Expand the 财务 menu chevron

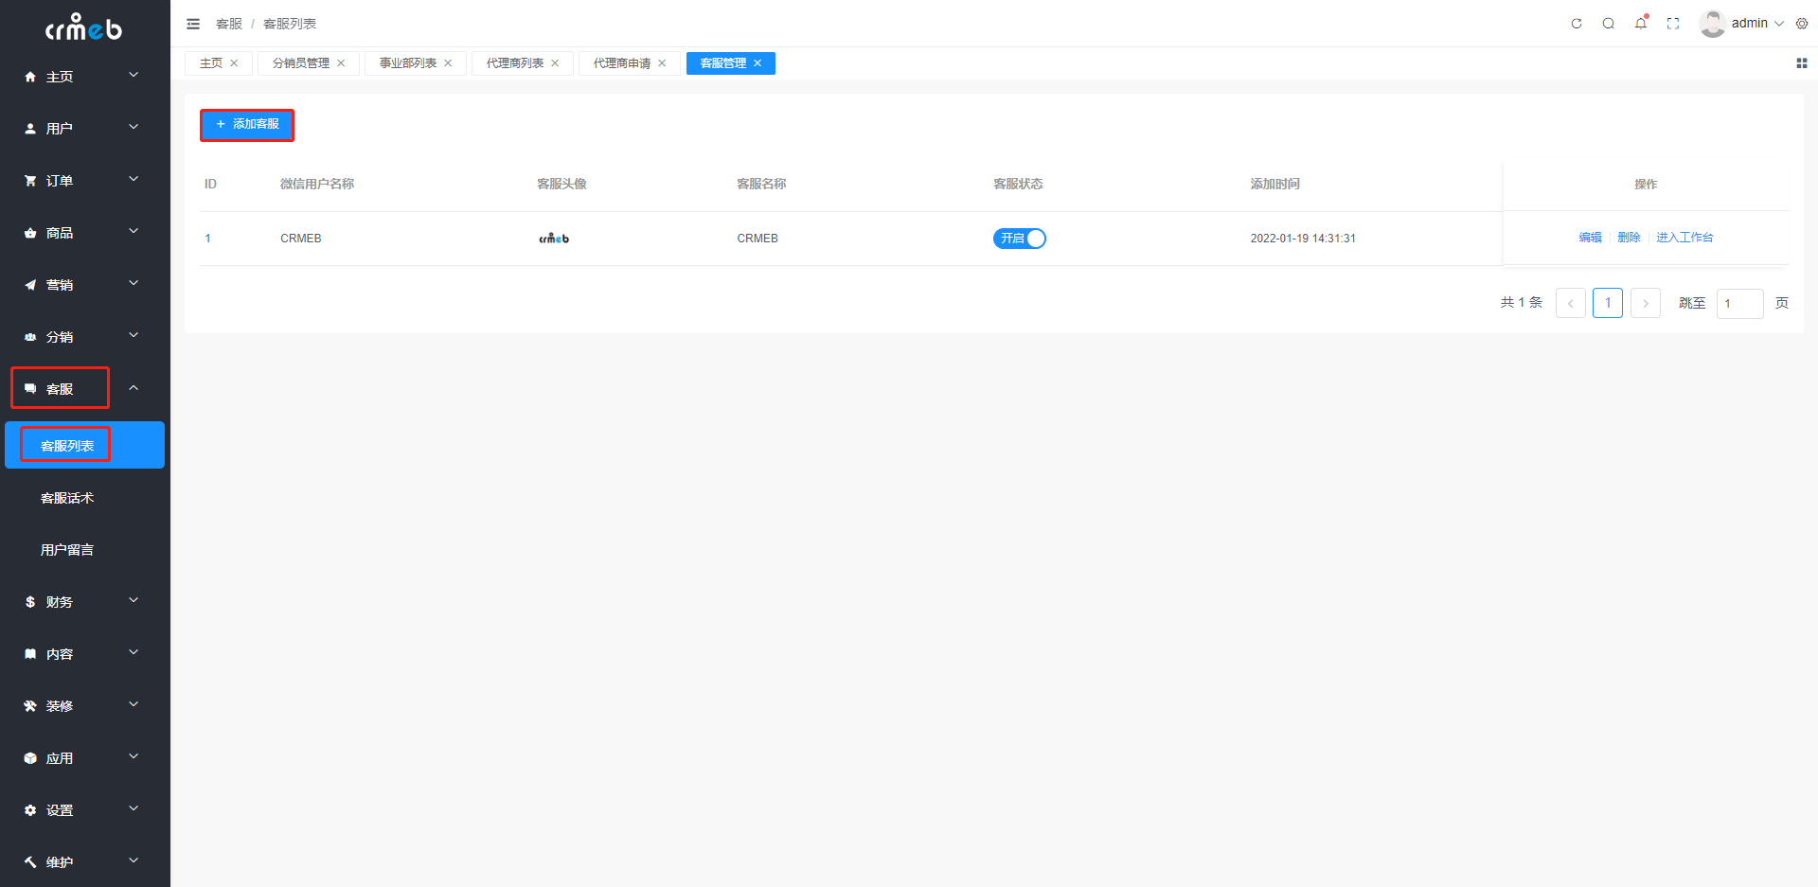134,600
